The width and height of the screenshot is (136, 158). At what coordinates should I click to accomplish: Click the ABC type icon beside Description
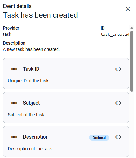14,137
